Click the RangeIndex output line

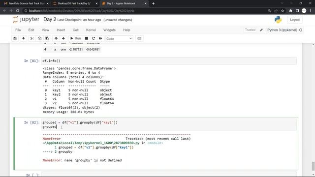point(71,73)
